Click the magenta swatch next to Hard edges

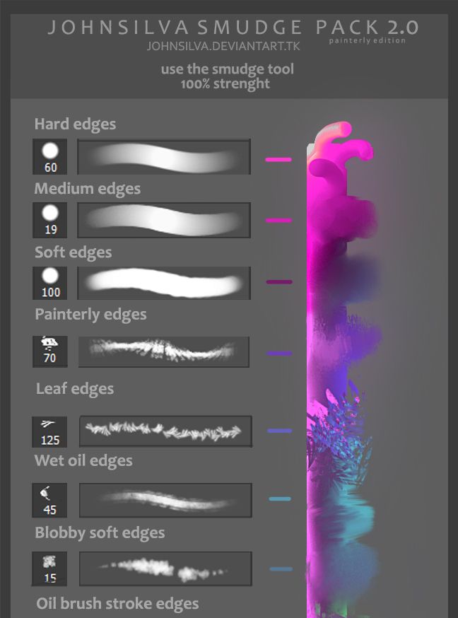tap(278, 160)
